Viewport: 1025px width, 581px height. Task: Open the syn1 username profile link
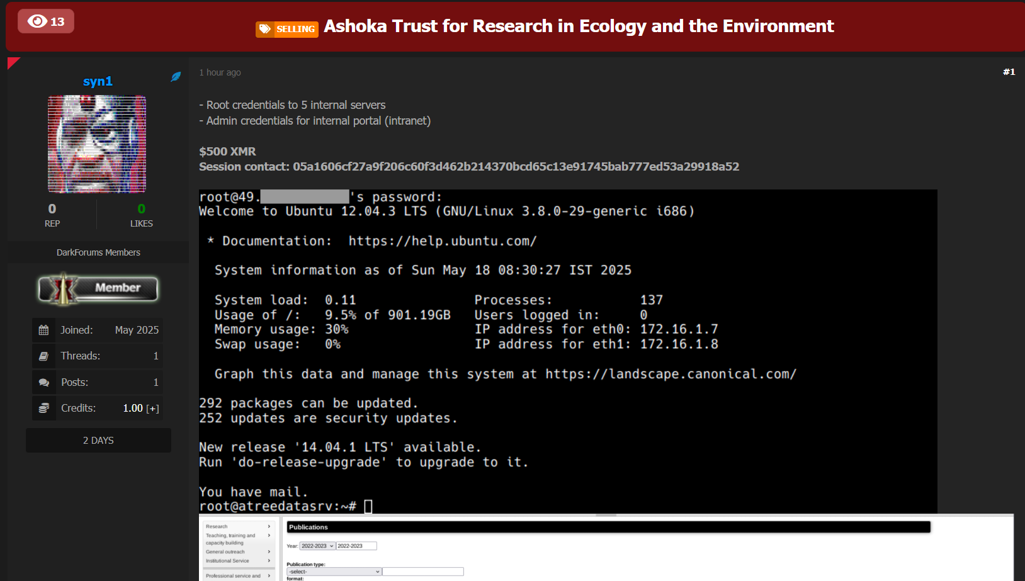tap(98, 81)
